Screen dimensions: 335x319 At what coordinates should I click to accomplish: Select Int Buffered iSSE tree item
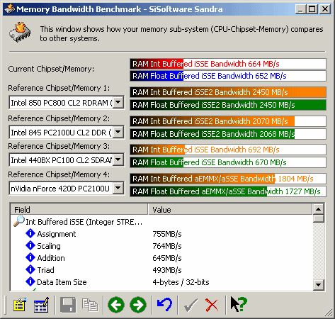(x=84, y=222)
